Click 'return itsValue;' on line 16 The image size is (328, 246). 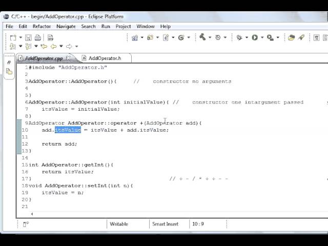point(68,172)
